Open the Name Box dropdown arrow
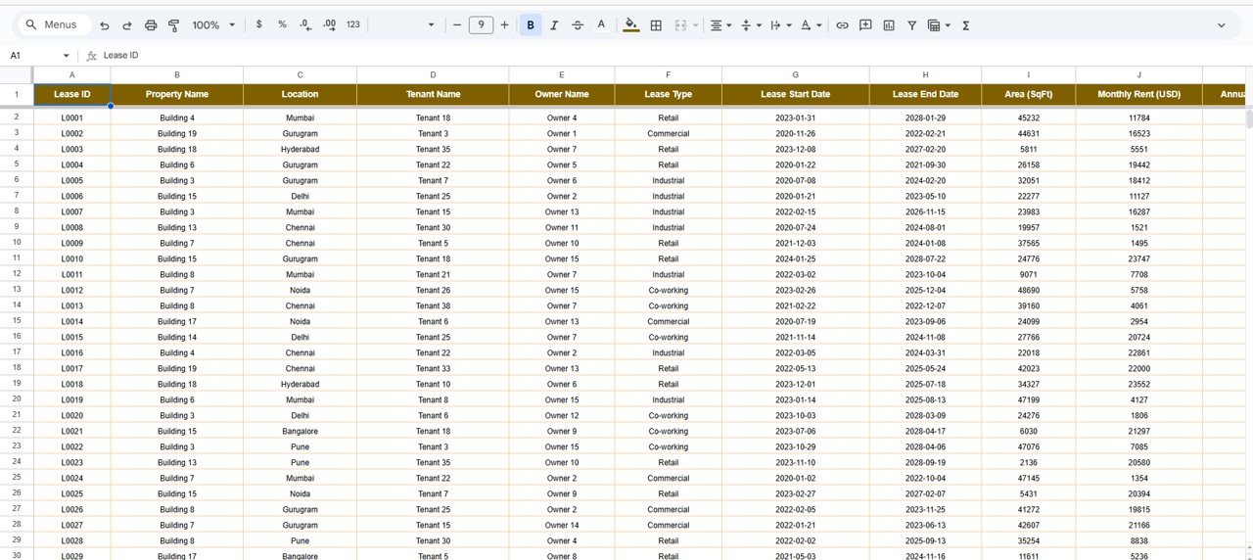 pyautogui.click(x=67, y=56)
